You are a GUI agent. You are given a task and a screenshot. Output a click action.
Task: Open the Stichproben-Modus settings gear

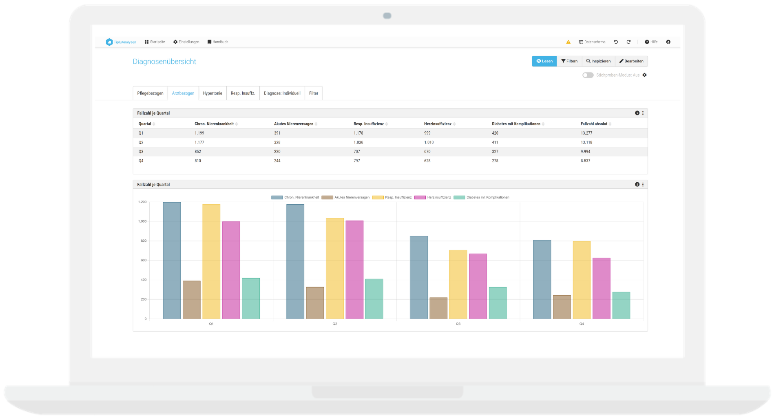coord(644,75)
